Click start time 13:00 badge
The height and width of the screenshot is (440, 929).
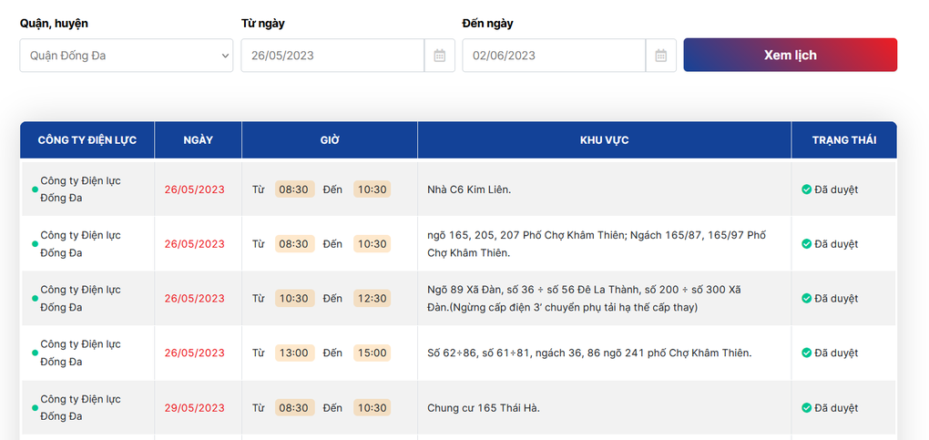point(294,353)
